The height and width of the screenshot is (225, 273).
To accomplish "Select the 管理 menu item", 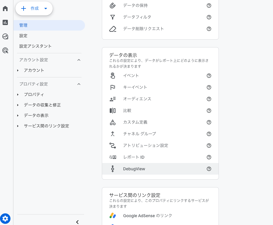I will (x=49, y=25).
